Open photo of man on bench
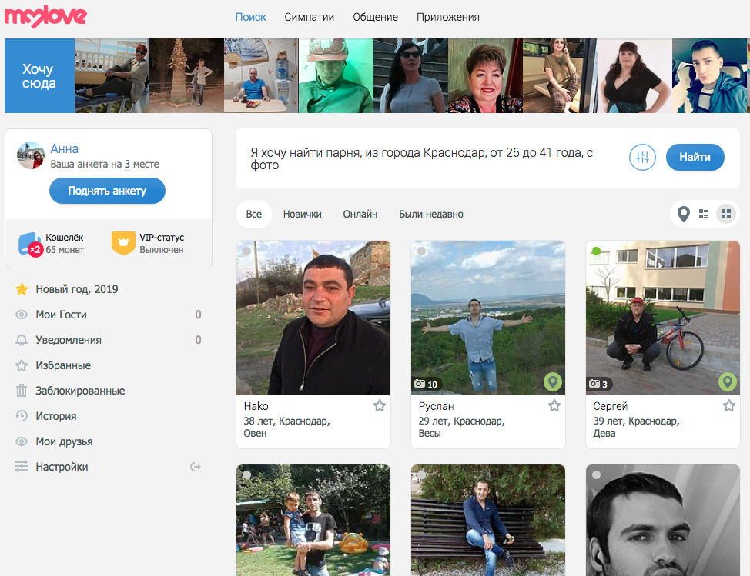Screen dimensions: 750x576 (488, 520)
